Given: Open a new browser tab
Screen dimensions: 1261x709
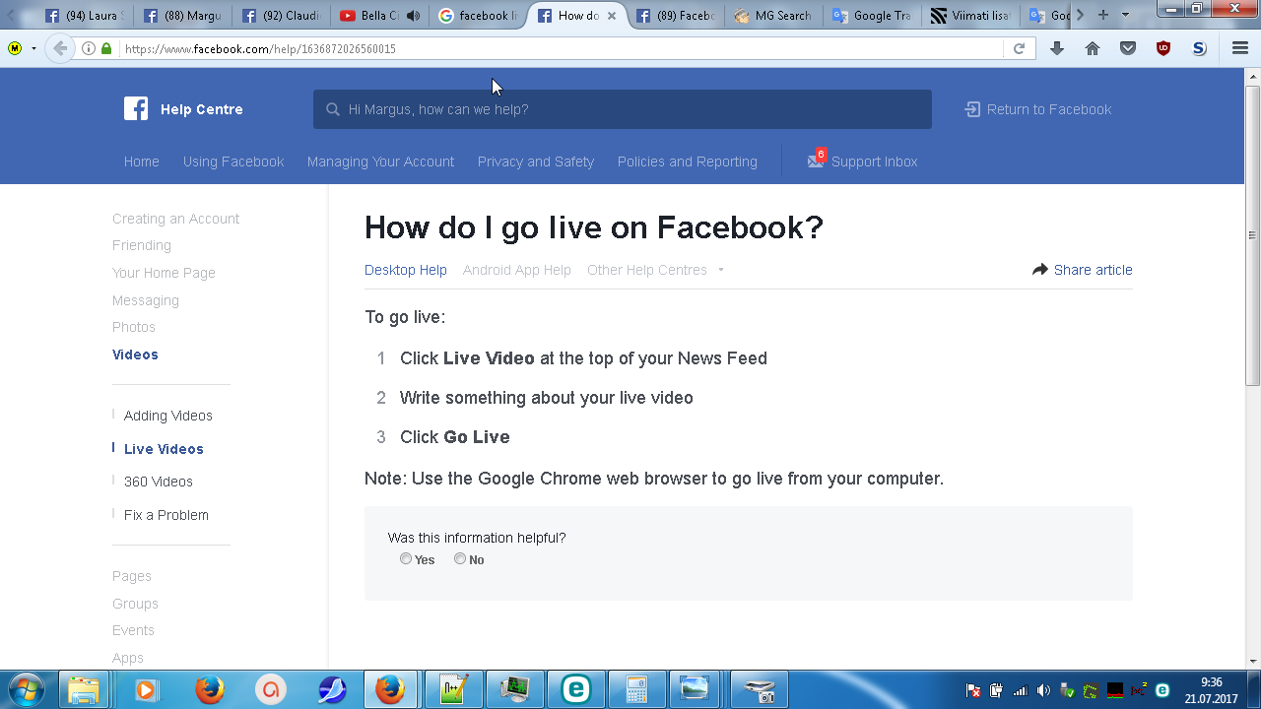Looking at the screenshot, I should pyautogui.click(x=1103, y=15).
